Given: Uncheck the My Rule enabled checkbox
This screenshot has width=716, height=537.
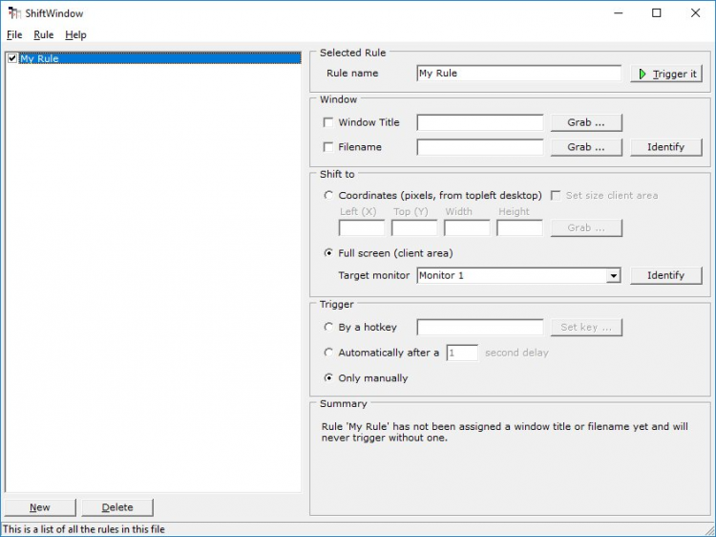Looking at the screenshot, I should (x=12, y=58).
